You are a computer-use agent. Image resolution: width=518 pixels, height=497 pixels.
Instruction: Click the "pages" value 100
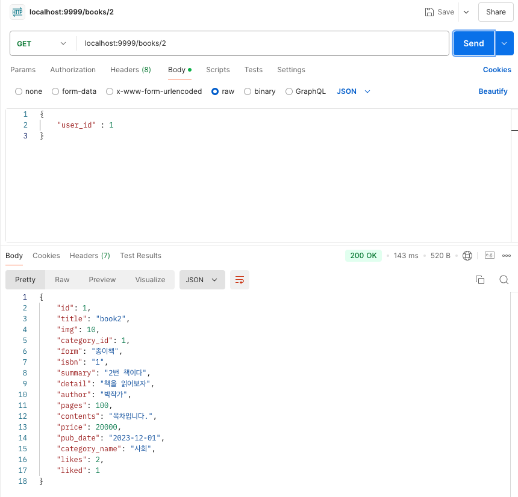point(102,406)
